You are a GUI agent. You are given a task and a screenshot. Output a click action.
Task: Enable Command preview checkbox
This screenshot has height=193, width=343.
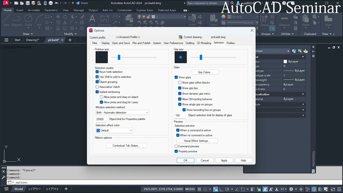(176, 146)
